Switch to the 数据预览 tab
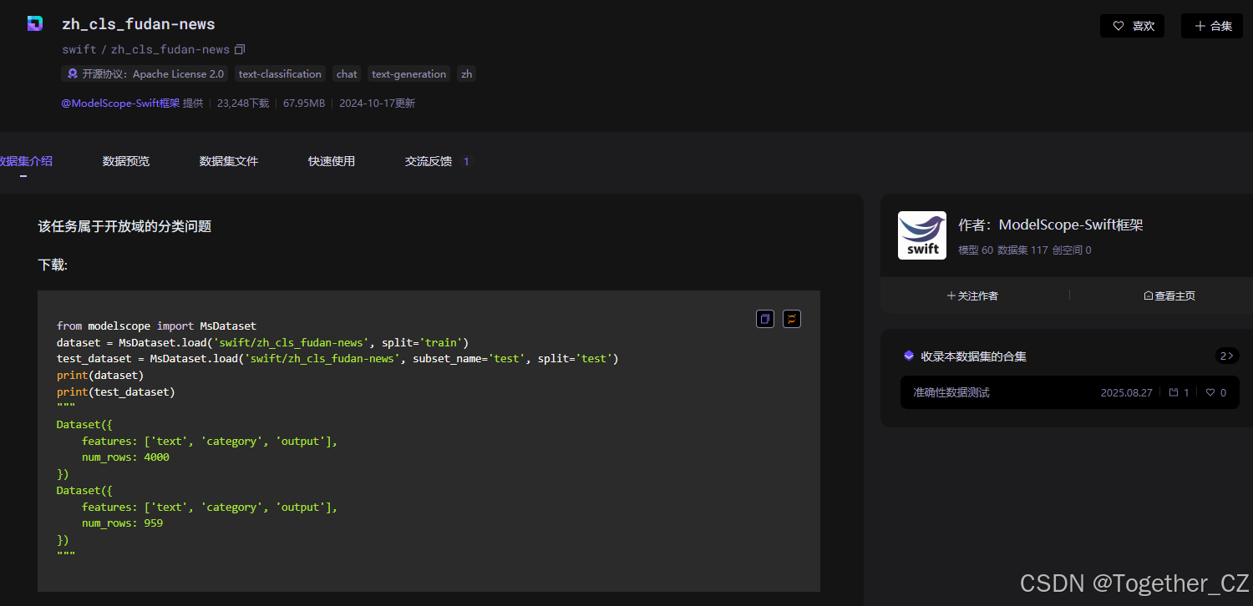This screenshot has height=606, width=1253. pyautogui.click(x=126, y=161)
